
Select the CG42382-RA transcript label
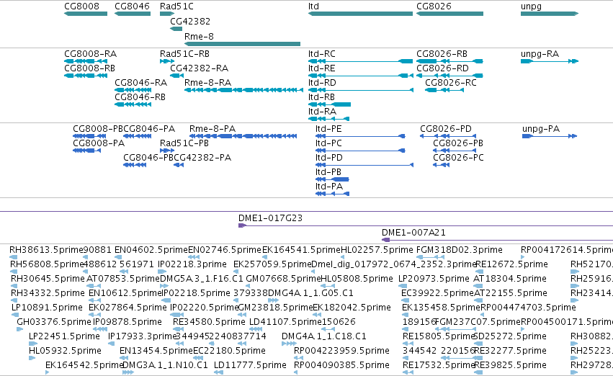[x=199, y=68]
